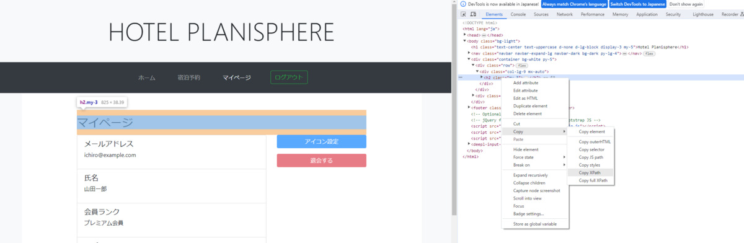The width and height of the screenshot is (744, 243).
Task: Collapse the div row node
Action: [474, 65]
